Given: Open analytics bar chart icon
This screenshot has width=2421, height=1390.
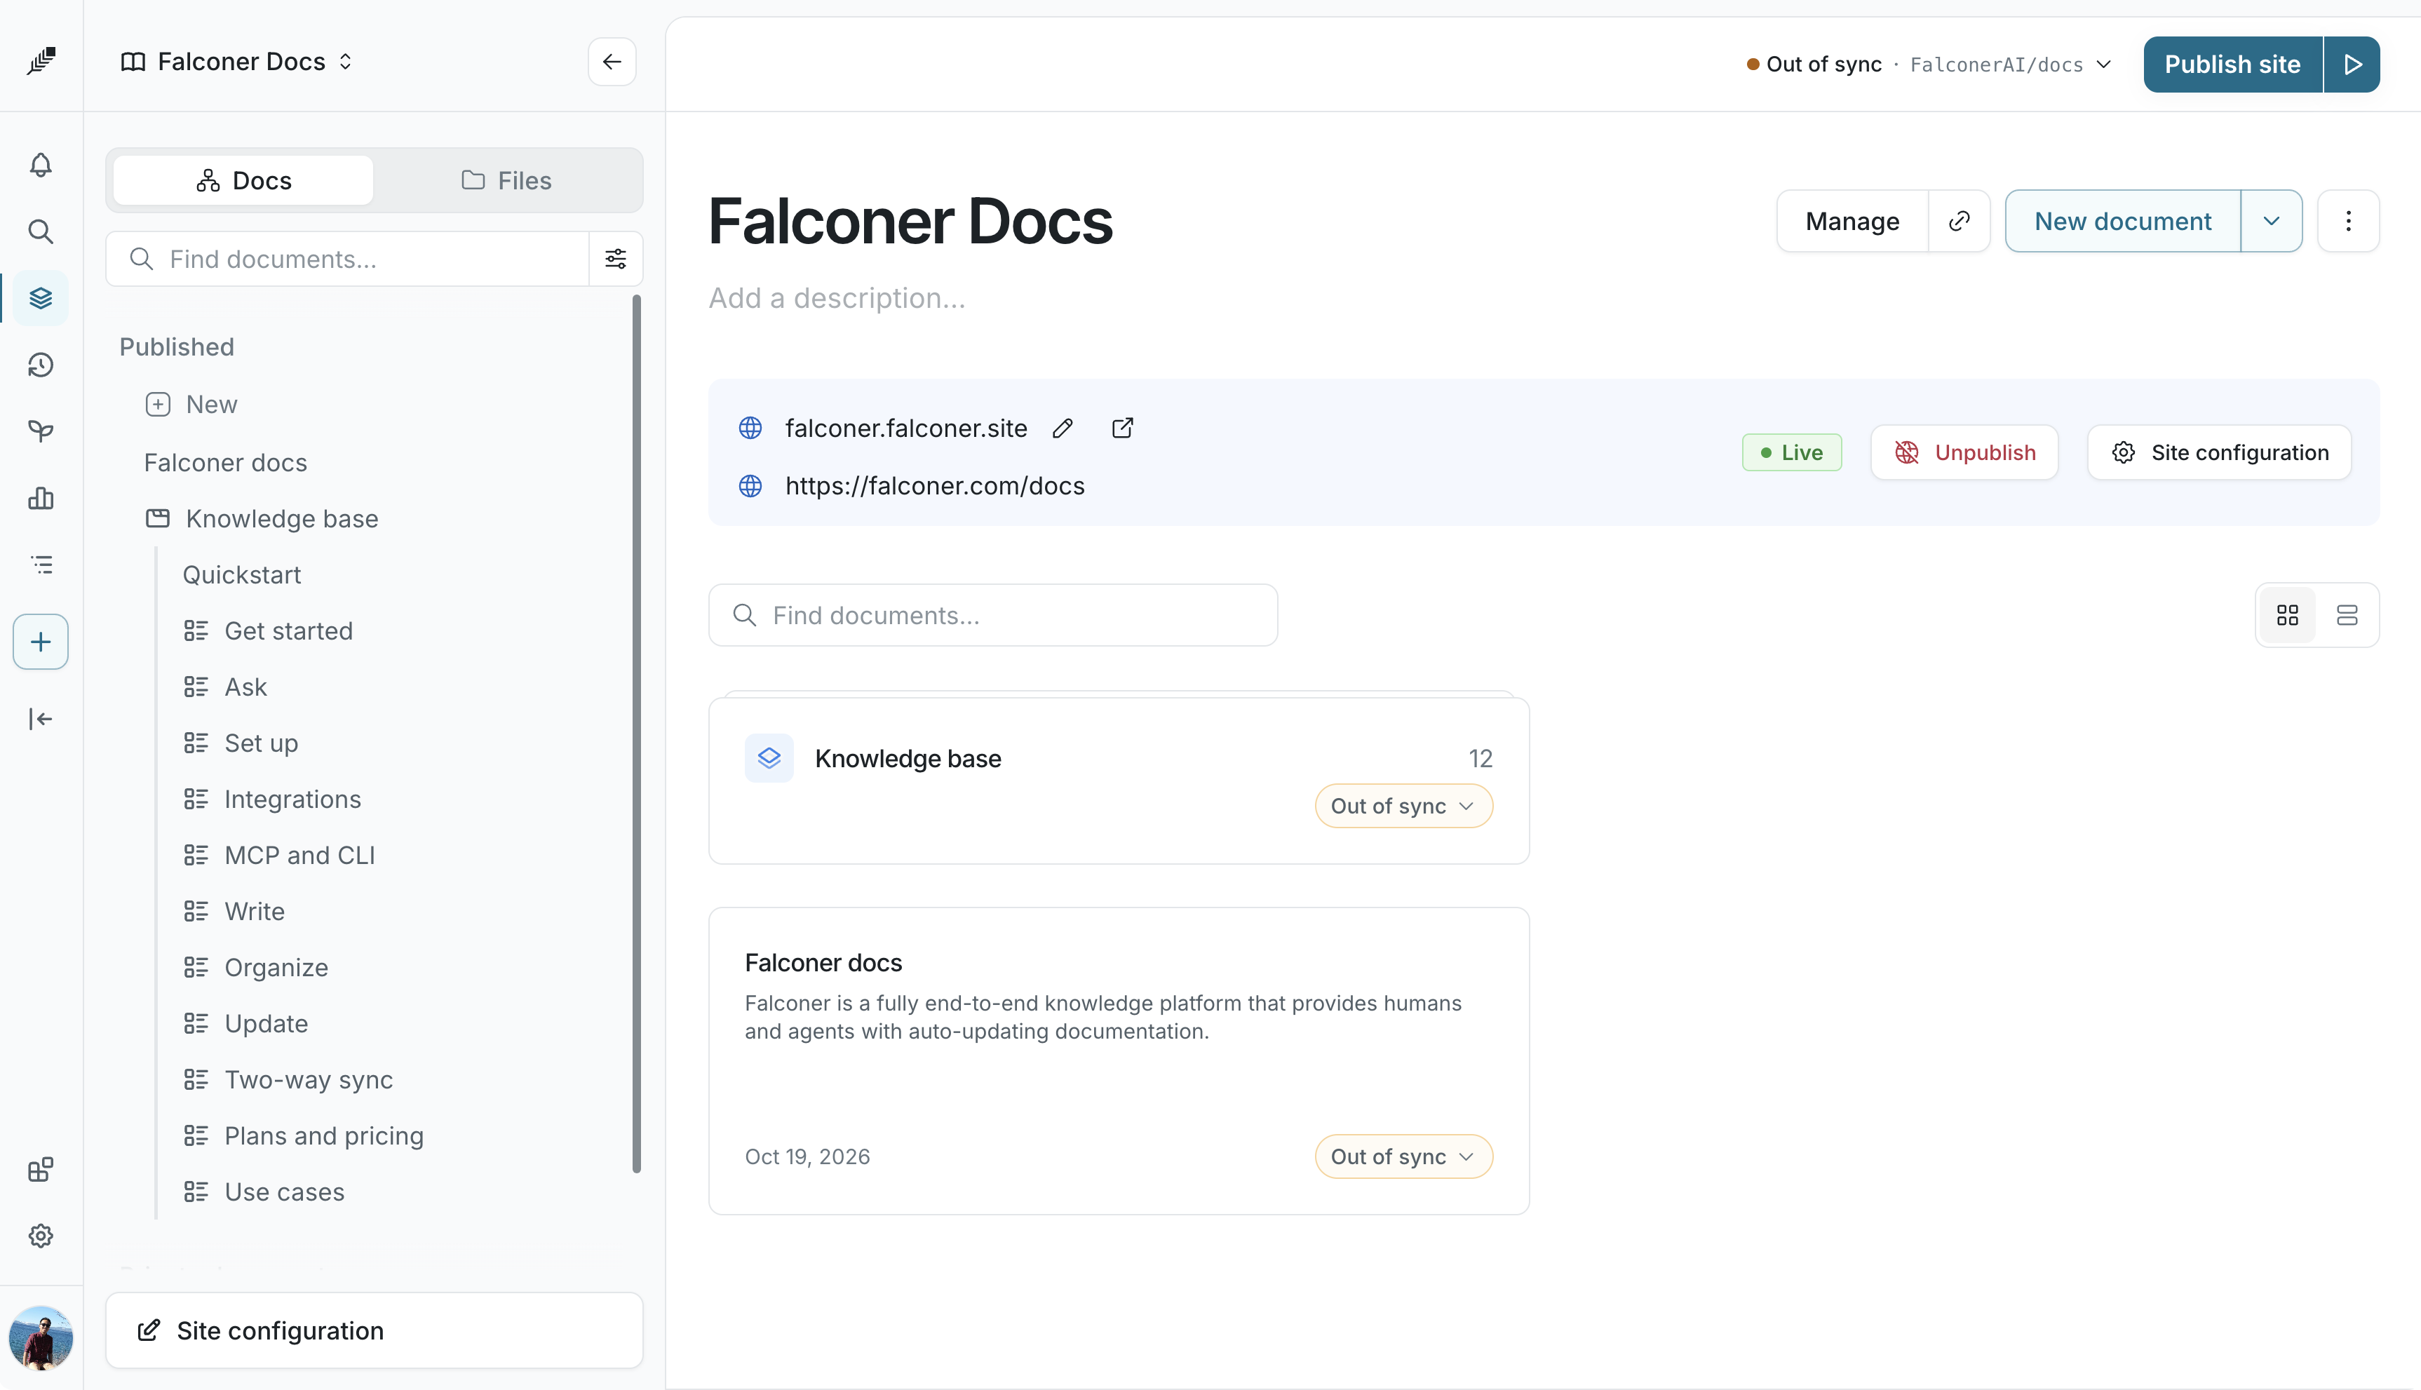Looking at the screenshot, I should [40, 499].
